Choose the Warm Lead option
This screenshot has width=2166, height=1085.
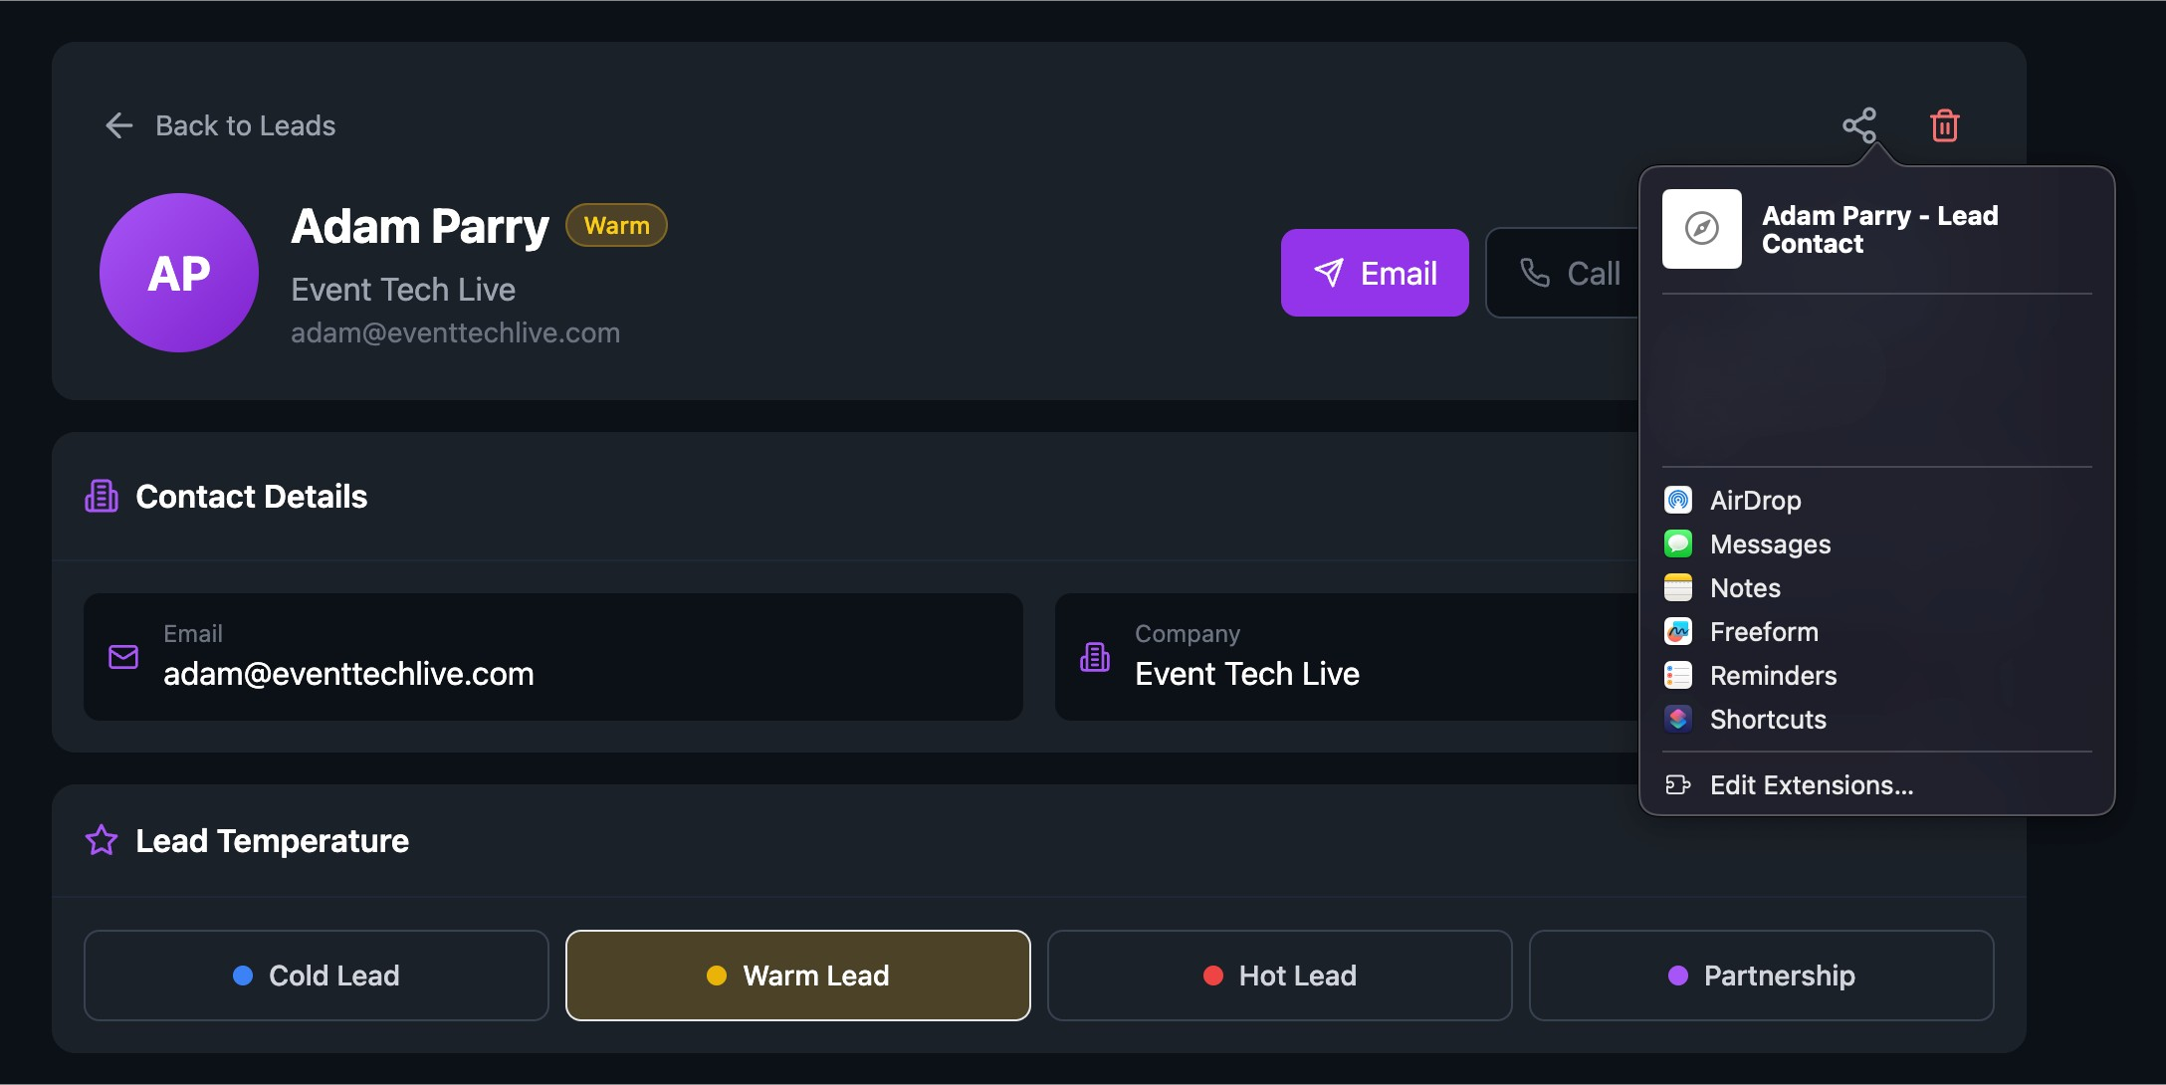click(797, 976)
